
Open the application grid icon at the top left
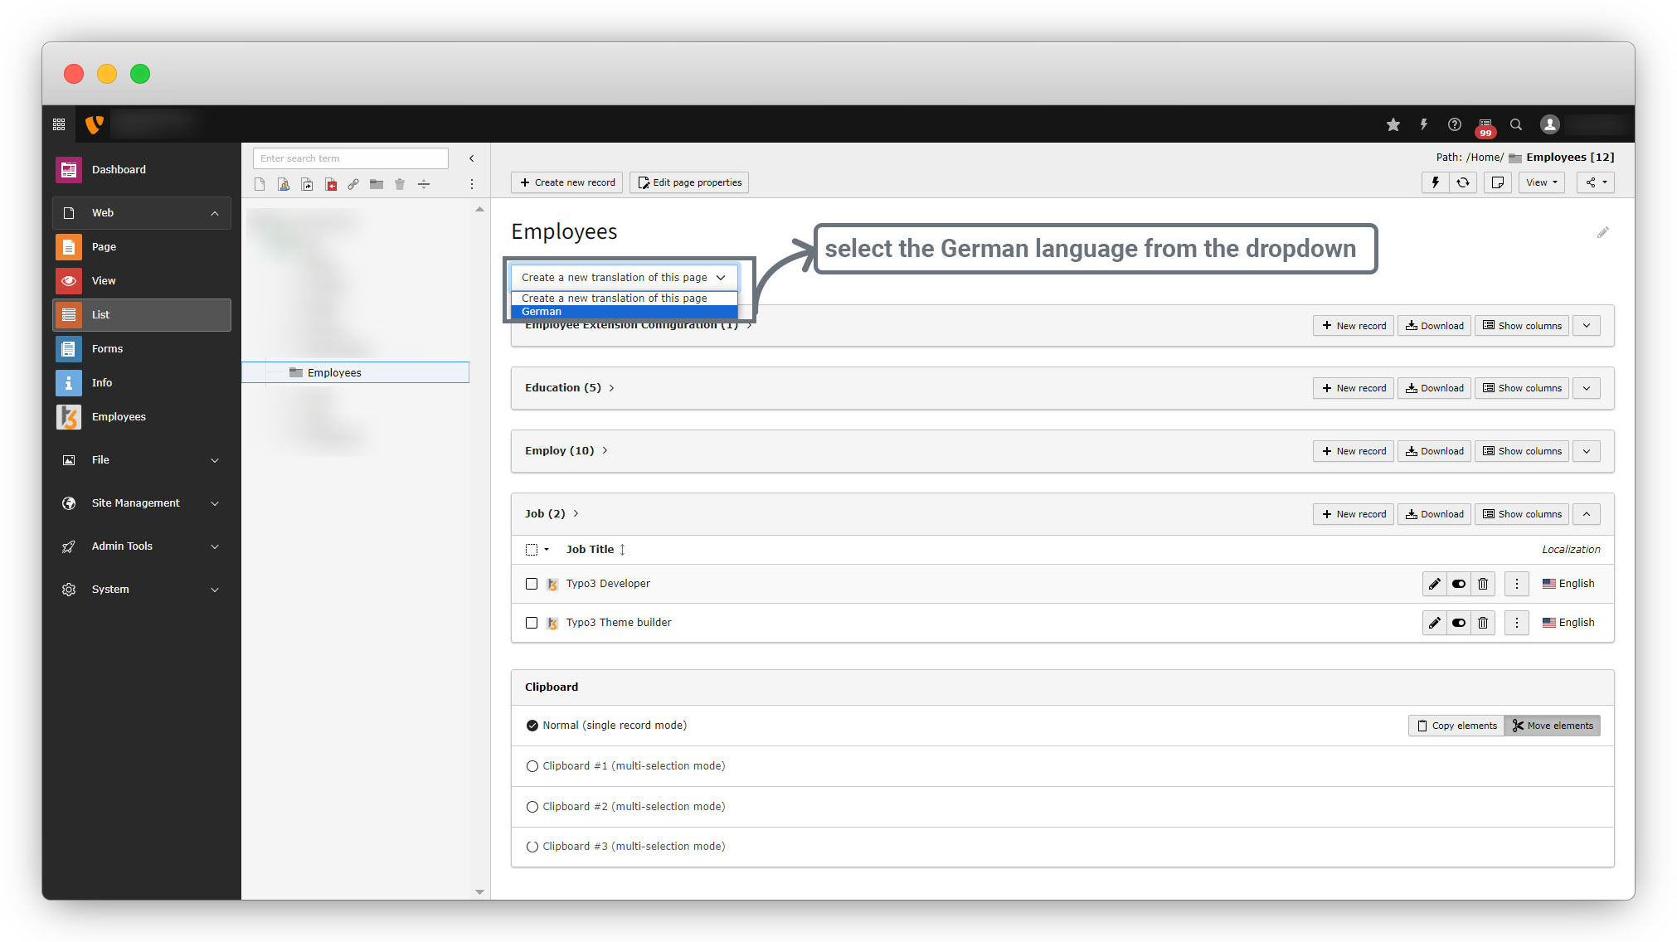click(x=59, y=124)
